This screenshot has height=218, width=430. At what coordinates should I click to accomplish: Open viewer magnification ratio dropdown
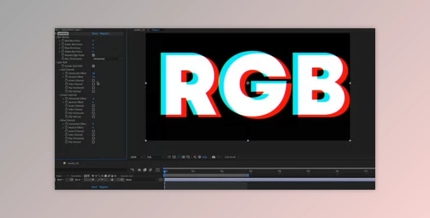pos(136,157)
